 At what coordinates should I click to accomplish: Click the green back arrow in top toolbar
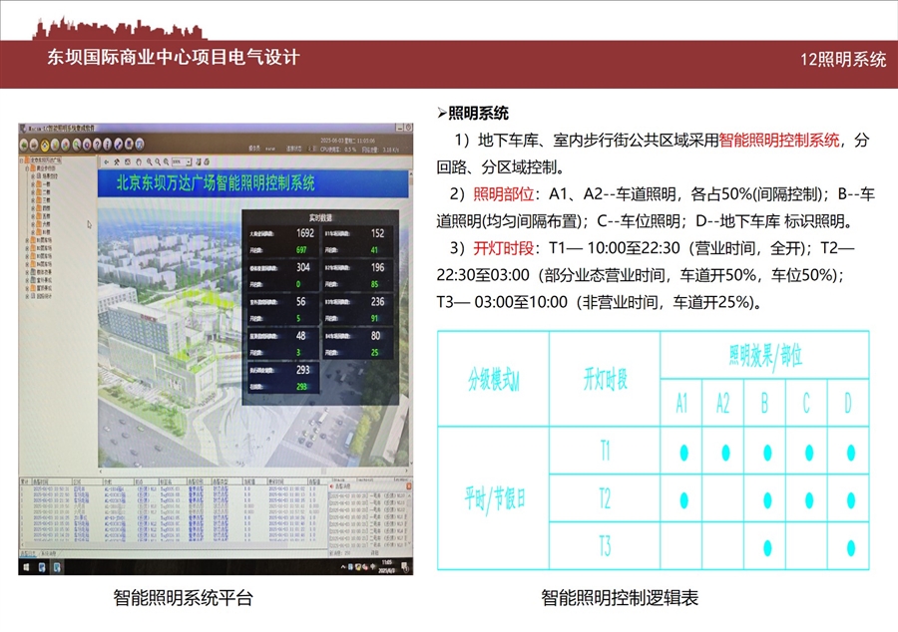click(24, 145)
